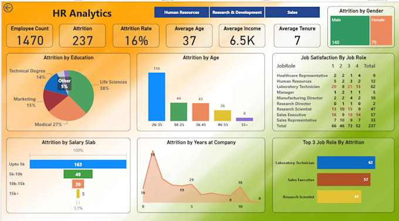Viewport: 399px width, 221px height.
Task: Click the Research Scientist yellow bar
Action: (339, 196)
